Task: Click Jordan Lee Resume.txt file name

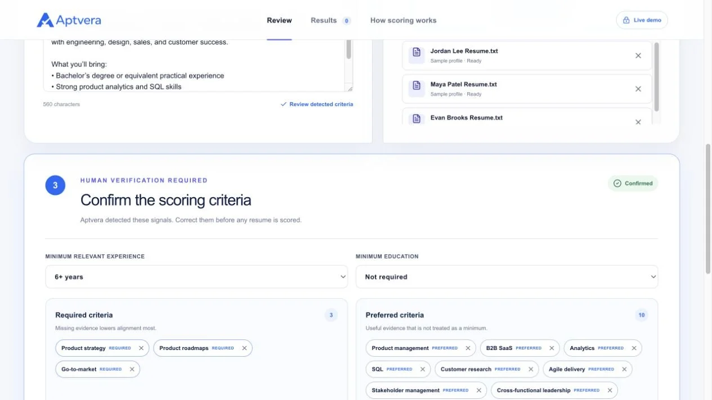Action: (464, 51)
